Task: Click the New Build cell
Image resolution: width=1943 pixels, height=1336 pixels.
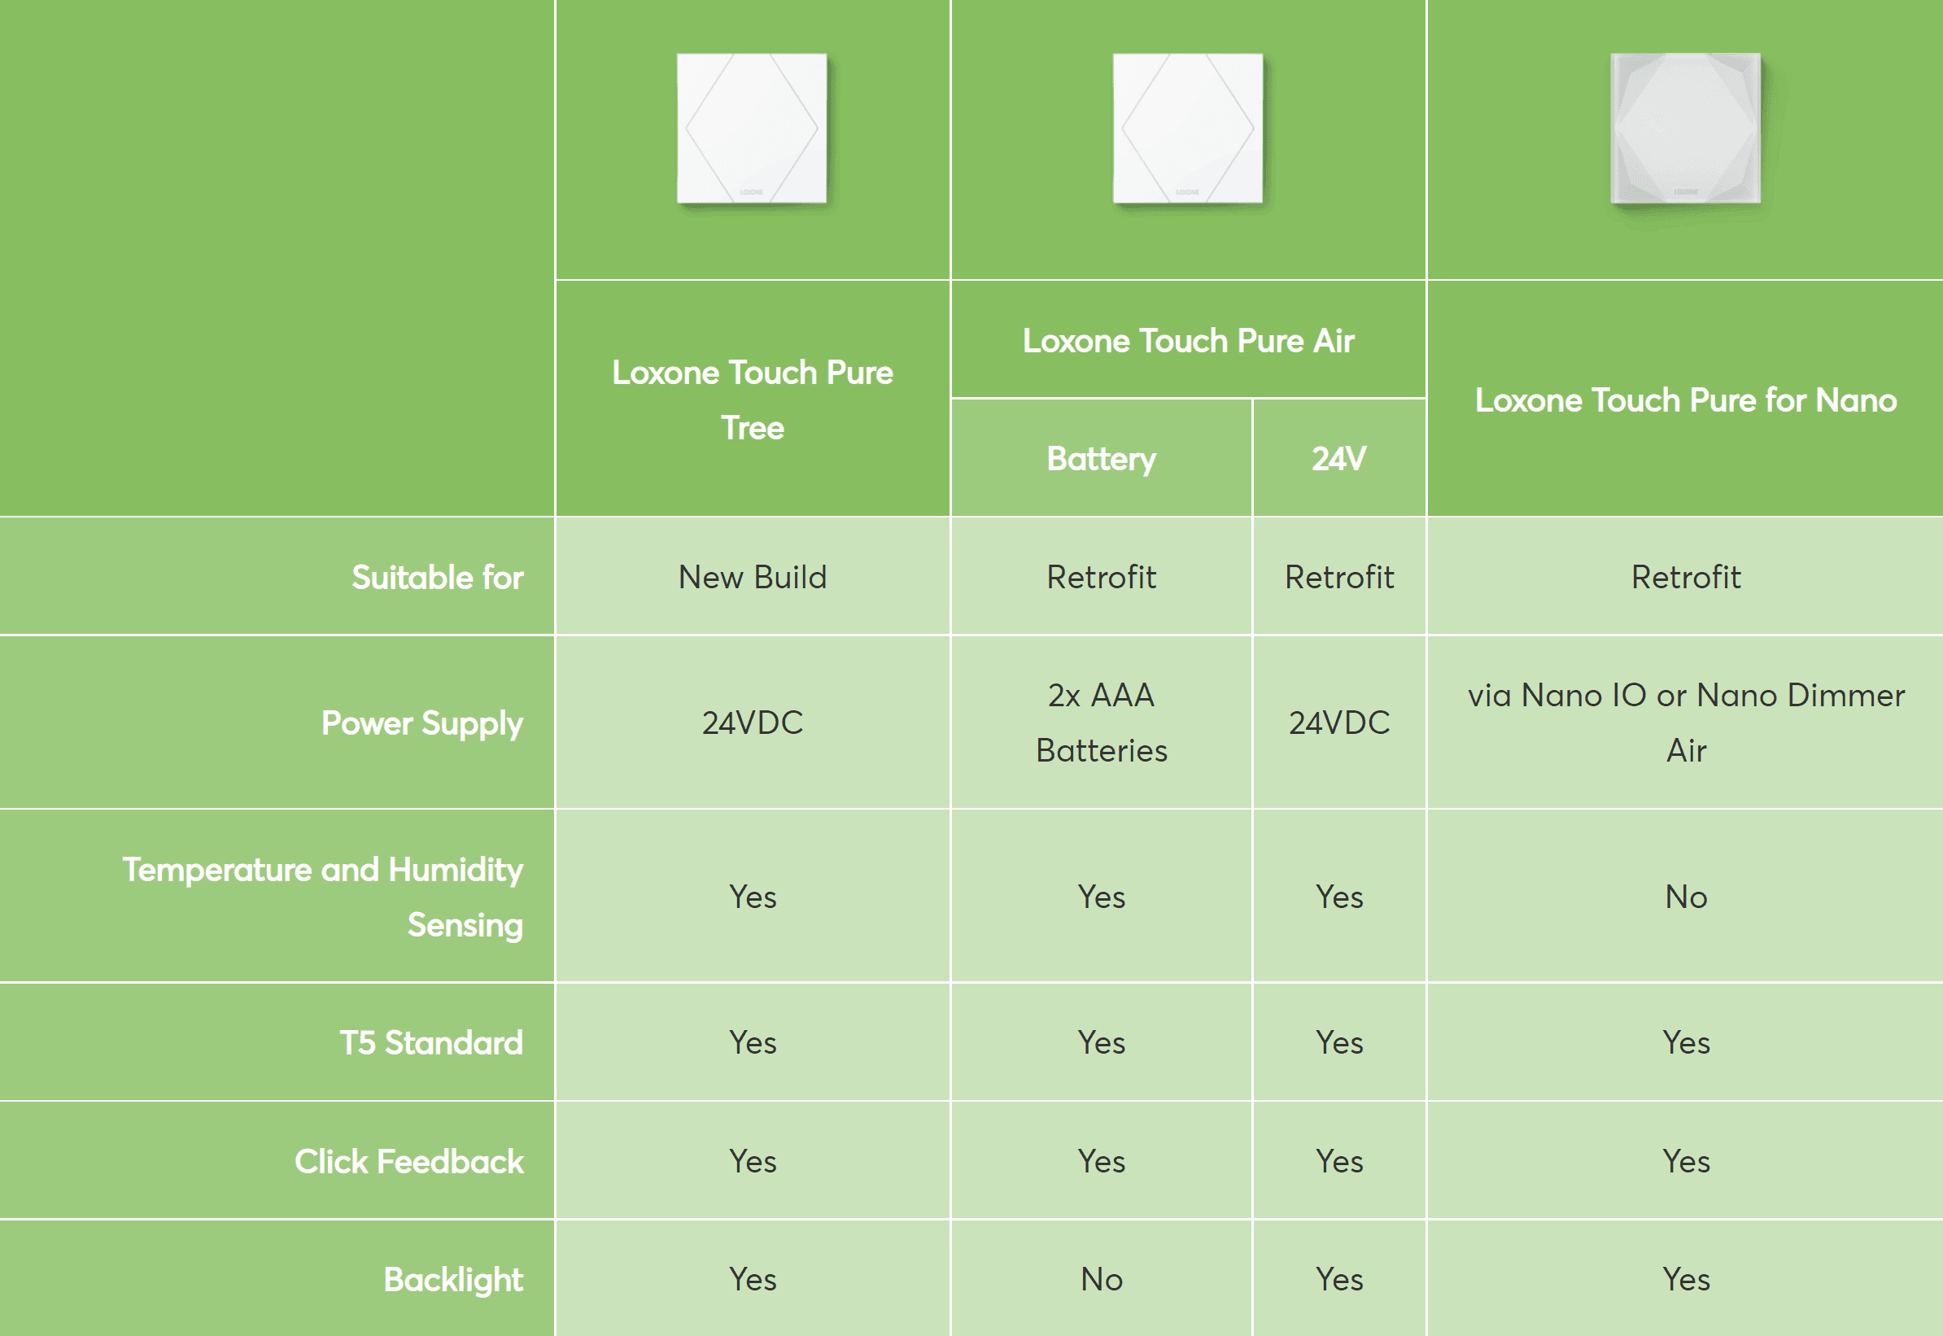Action: click(x=752, y=578)
